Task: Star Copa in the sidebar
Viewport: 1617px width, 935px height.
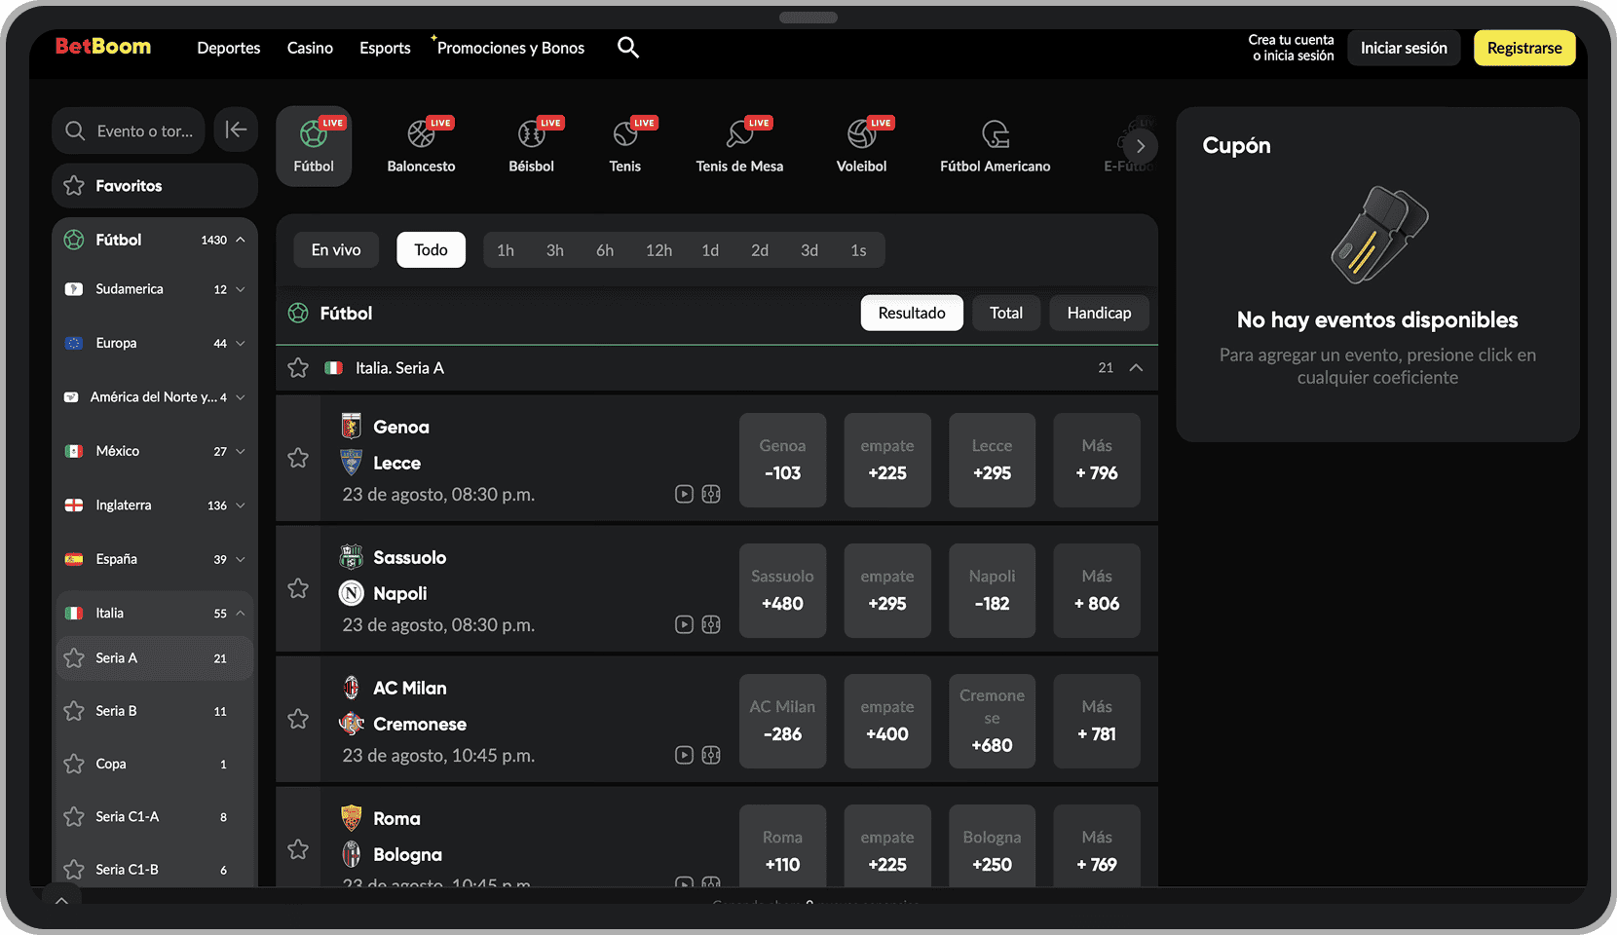Action: [x=74, y=764]
